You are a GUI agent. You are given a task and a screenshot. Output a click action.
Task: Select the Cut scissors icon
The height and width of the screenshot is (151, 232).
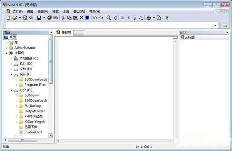[x=63, y=18]
